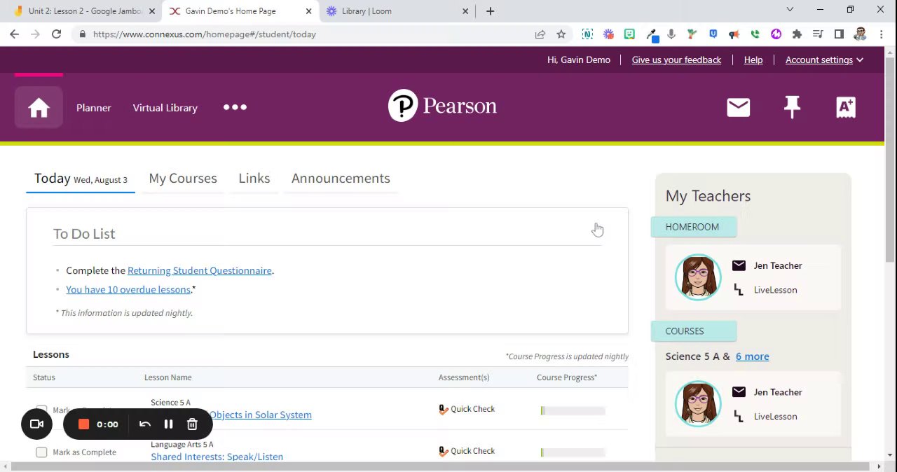Open Planner in the top navigation
This screenshot has height=472, width=897.
94,108
